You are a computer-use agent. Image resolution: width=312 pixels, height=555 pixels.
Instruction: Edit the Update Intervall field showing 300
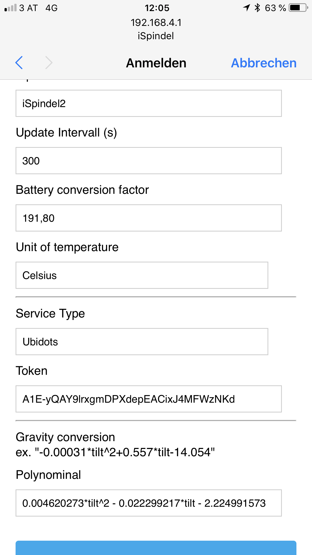[x=148, y=161]
